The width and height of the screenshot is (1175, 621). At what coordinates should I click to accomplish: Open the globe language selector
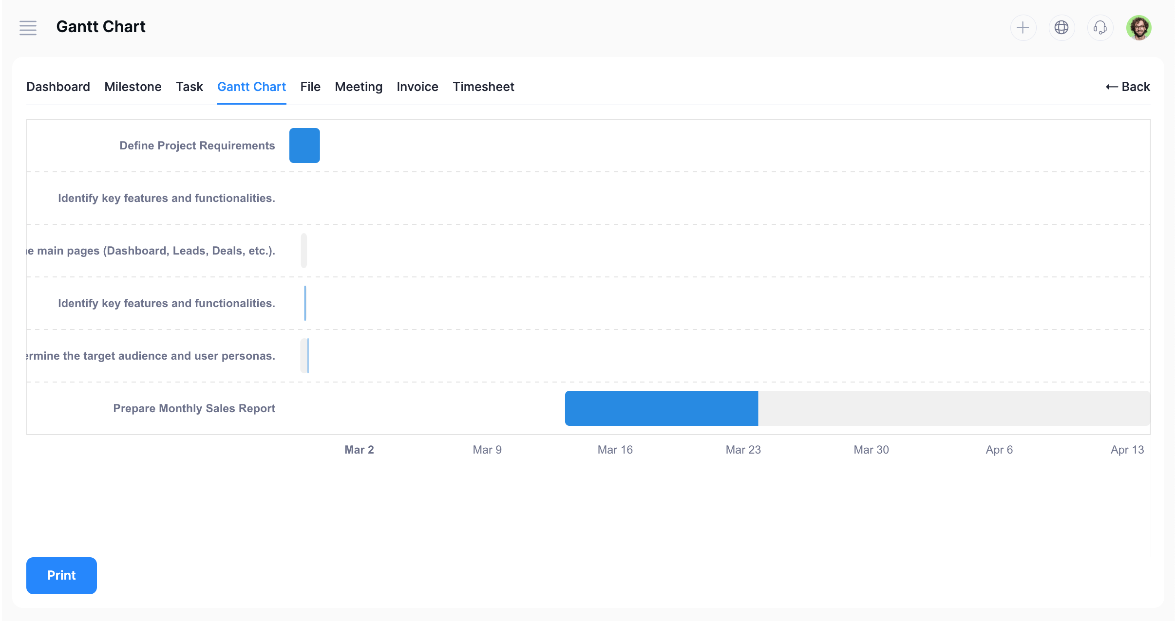[x=1061, y=28]
